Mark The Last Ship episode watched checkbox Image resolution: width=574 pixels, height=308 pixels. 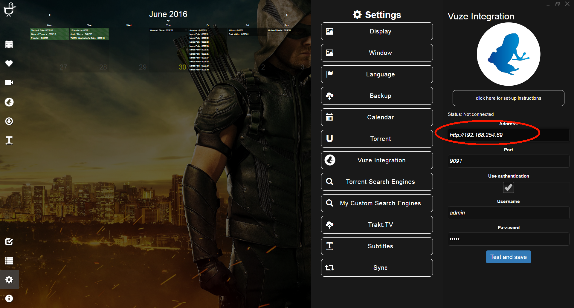[67, 30]
